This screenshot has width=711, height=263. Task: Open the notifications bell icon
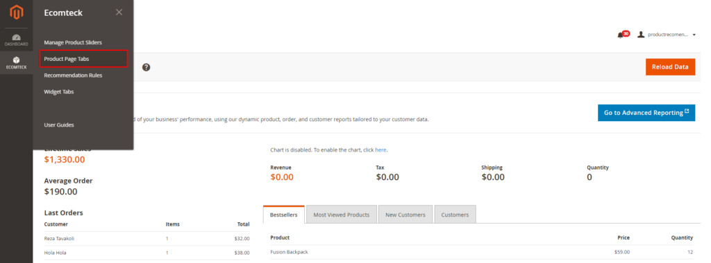click(x=620, y=35)
